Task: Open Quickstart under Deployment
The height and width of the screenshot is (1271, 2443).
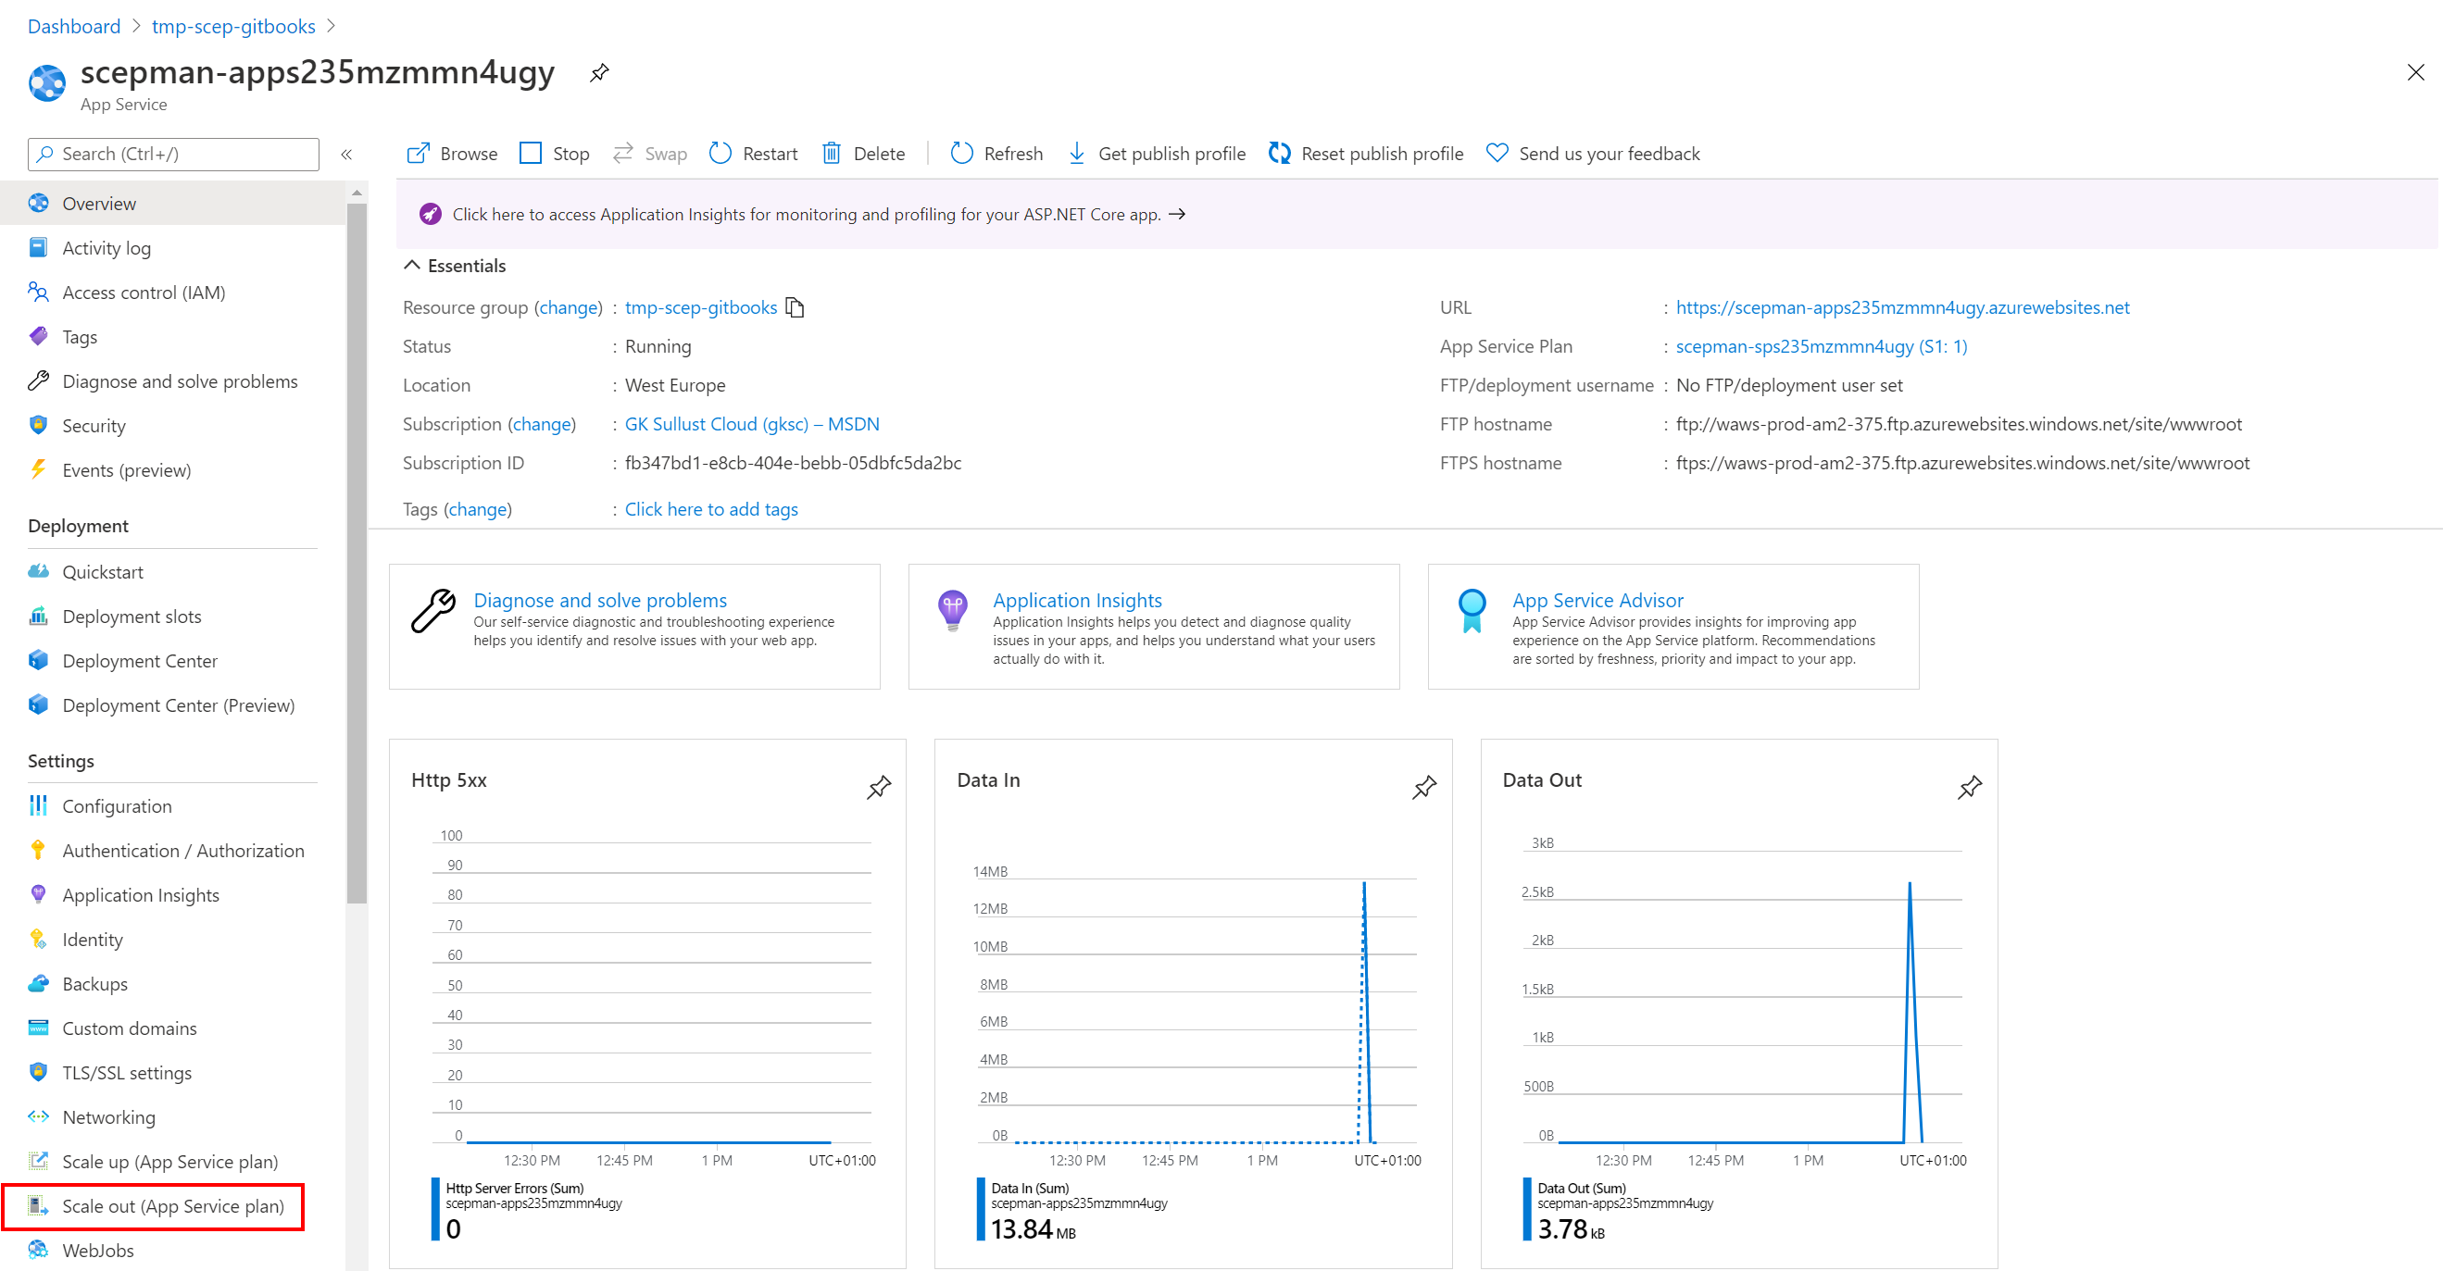Action: pos(172,572)
